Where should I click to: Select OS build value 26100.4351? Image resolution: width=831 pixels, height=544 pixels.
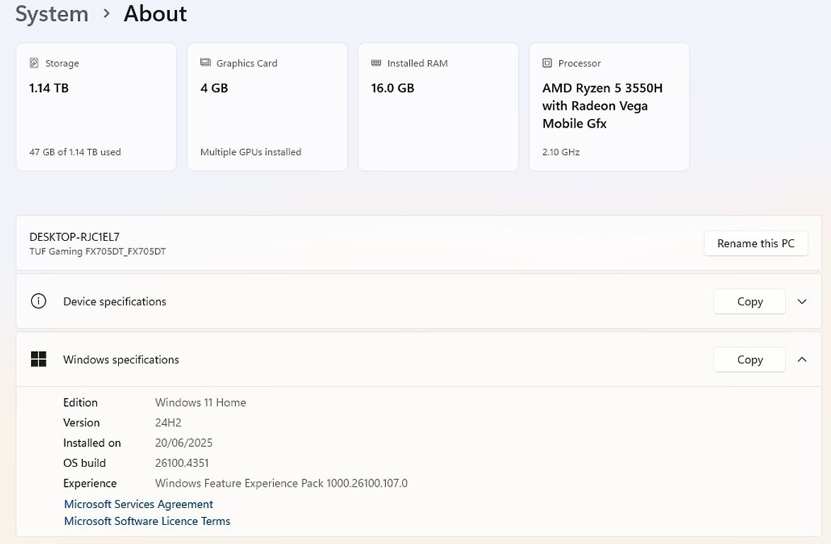(182, 463)
